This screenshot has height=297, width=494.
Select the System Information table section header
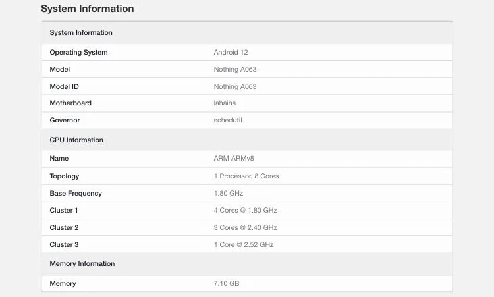pos(81,33)
